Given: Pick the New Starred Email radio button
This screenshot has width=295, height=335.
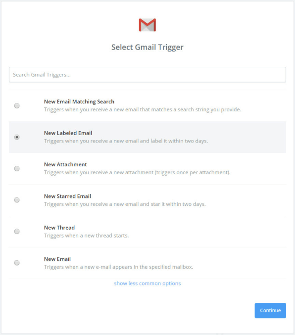Looking at the screenshot, I should pyautogui.click(x=17, y=200).
